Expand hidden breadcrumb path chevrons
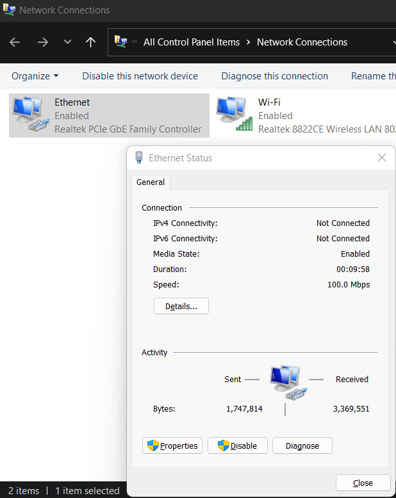The height and width of the screenshot is (498, 396). (x=135, y=42)
